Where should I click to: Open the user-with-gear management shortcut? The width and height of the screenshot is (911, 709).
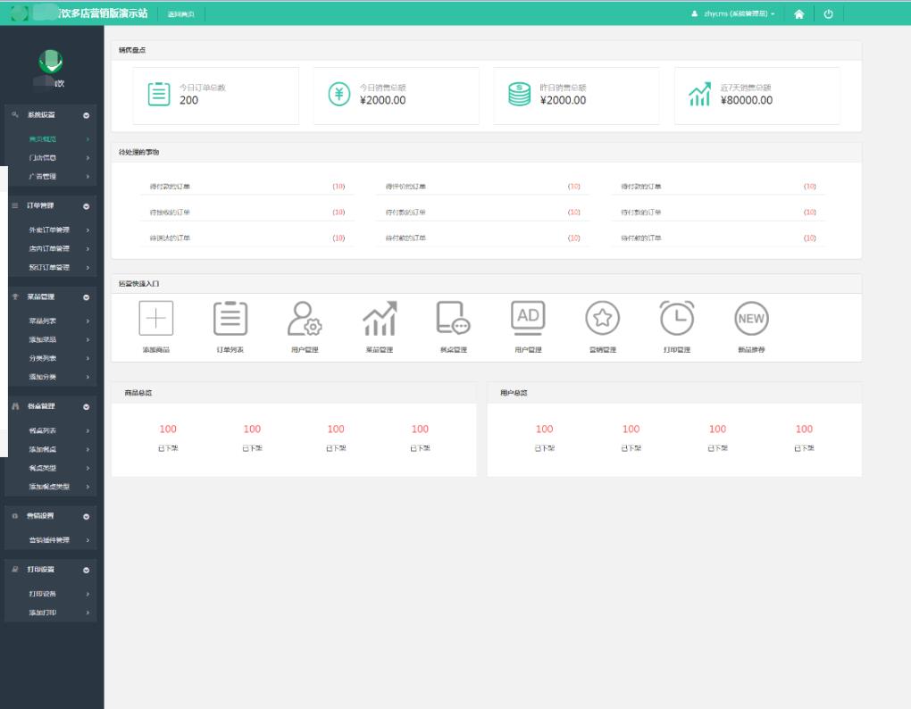pyautogui.click(x=305, y=318)
